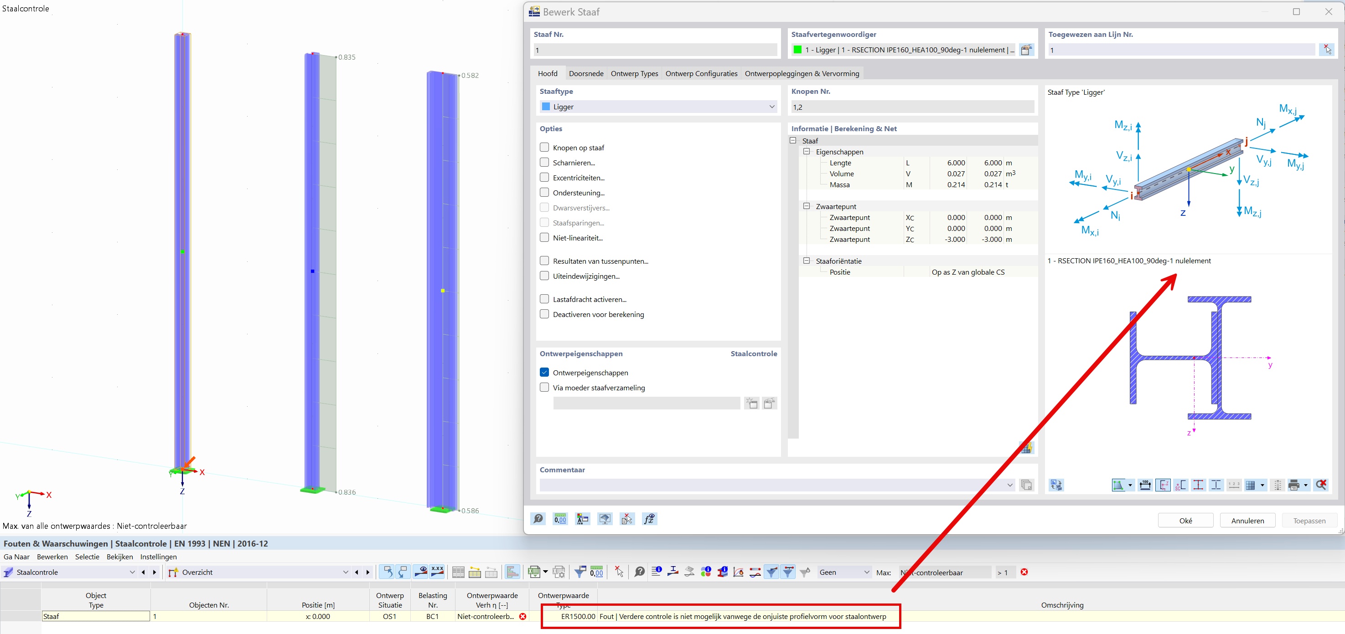Check Deactiveren voor berekening option
Screen dimensions: 1345x634
[x=544, y=314]
